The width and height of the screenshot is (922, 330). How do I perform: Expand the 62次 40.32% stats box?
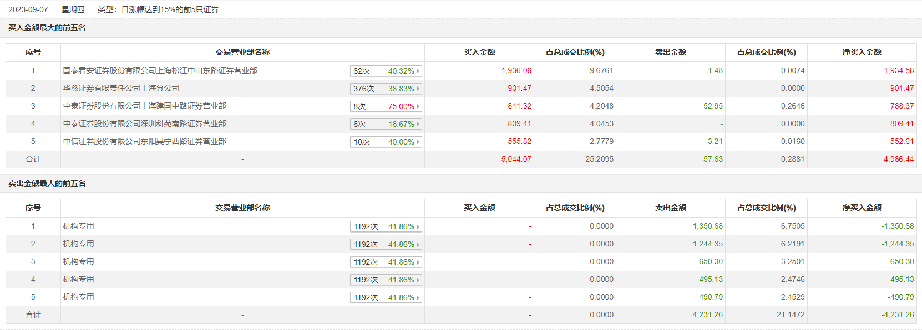[x=386, y=71]
